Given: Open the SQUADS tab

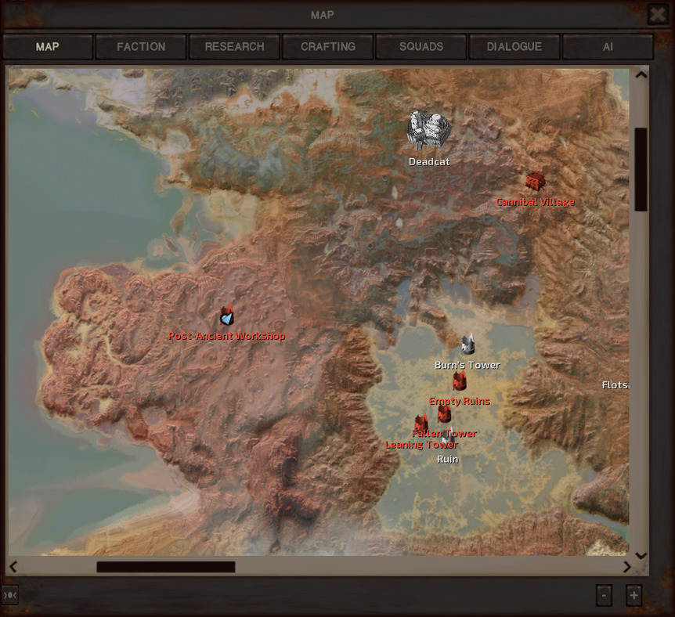Looking at the screenshot, I should (421, 46).
